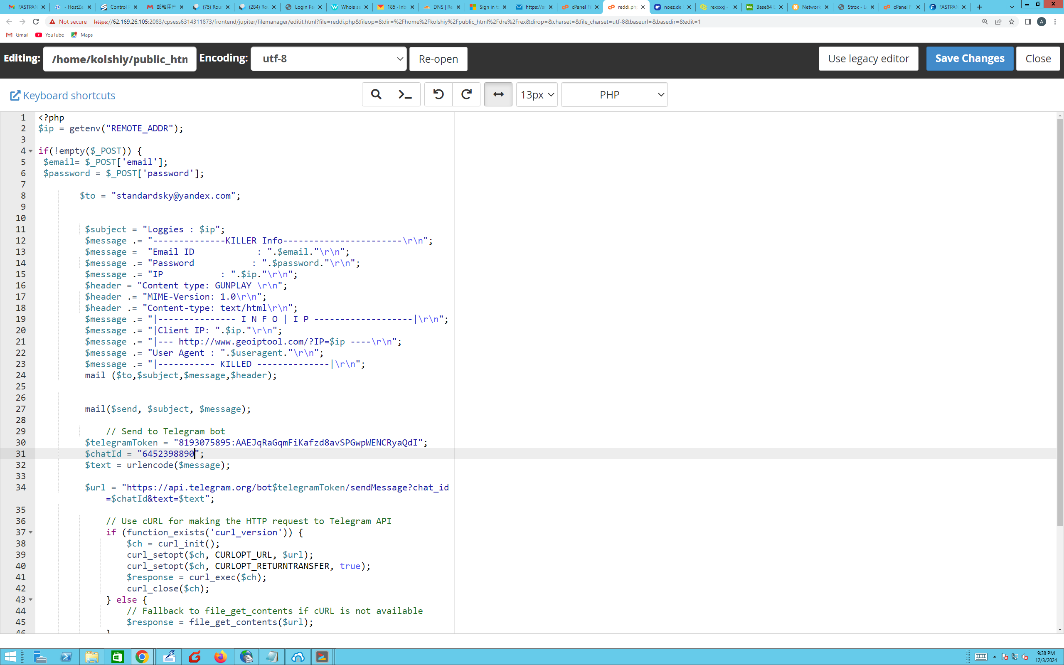Open PowerShell from taskbar
1064x665 pixels.
pos(66,657)
